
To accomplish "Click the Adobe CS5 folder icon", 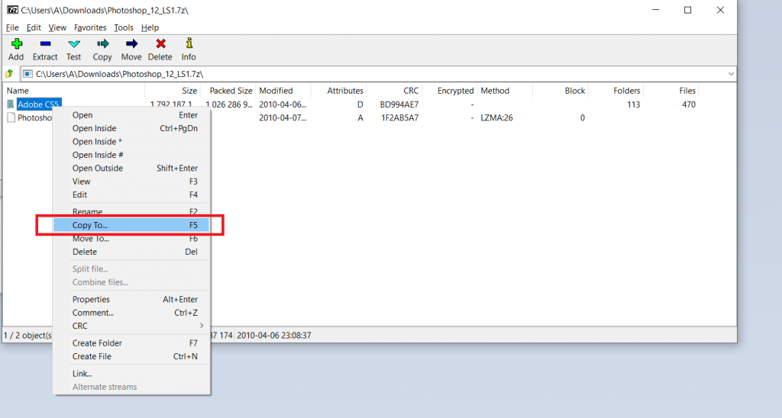I will (x=11, y=104).
